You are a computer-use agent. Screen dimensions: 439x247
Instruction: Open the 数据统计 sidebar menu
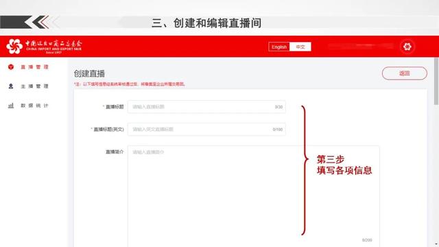[34, 106]
